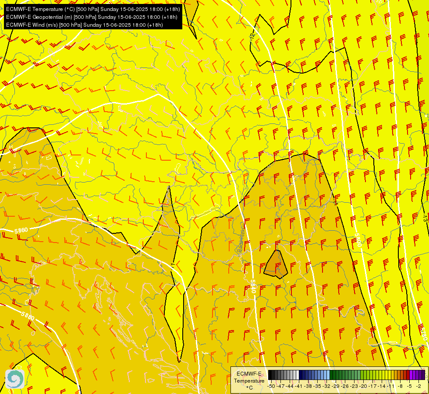Click the -50 legend scale value
The height and width of the screenshot is (394, 429).
(271, 386)
